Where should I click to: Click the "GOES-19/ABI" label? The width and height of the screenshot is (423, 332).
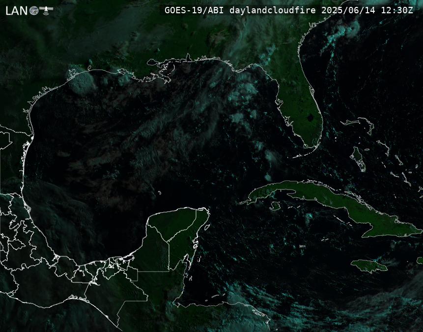(194, 10)
